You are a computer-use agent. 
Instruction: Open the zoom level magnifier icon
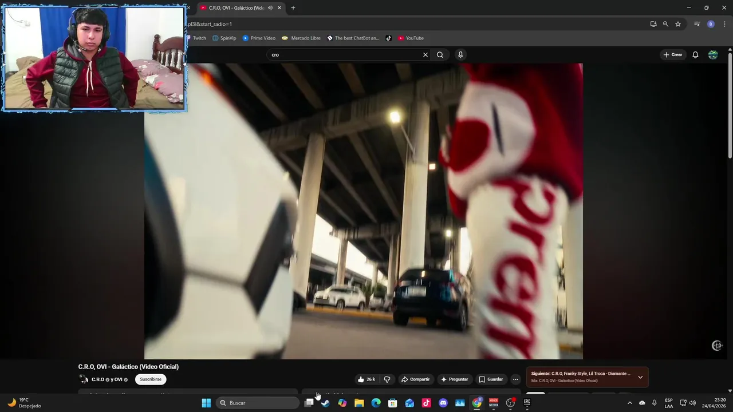click(665, 24)
